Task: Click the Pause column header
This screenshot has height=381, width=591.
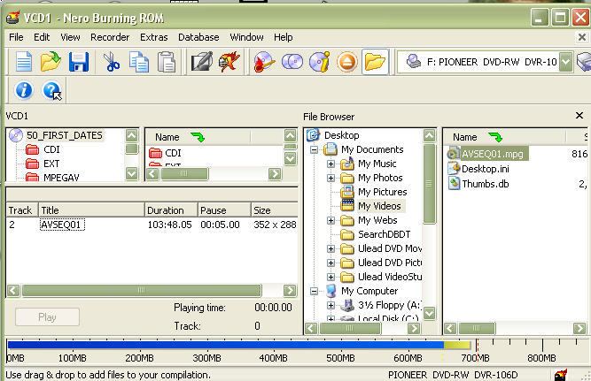Action: (224, 210)
